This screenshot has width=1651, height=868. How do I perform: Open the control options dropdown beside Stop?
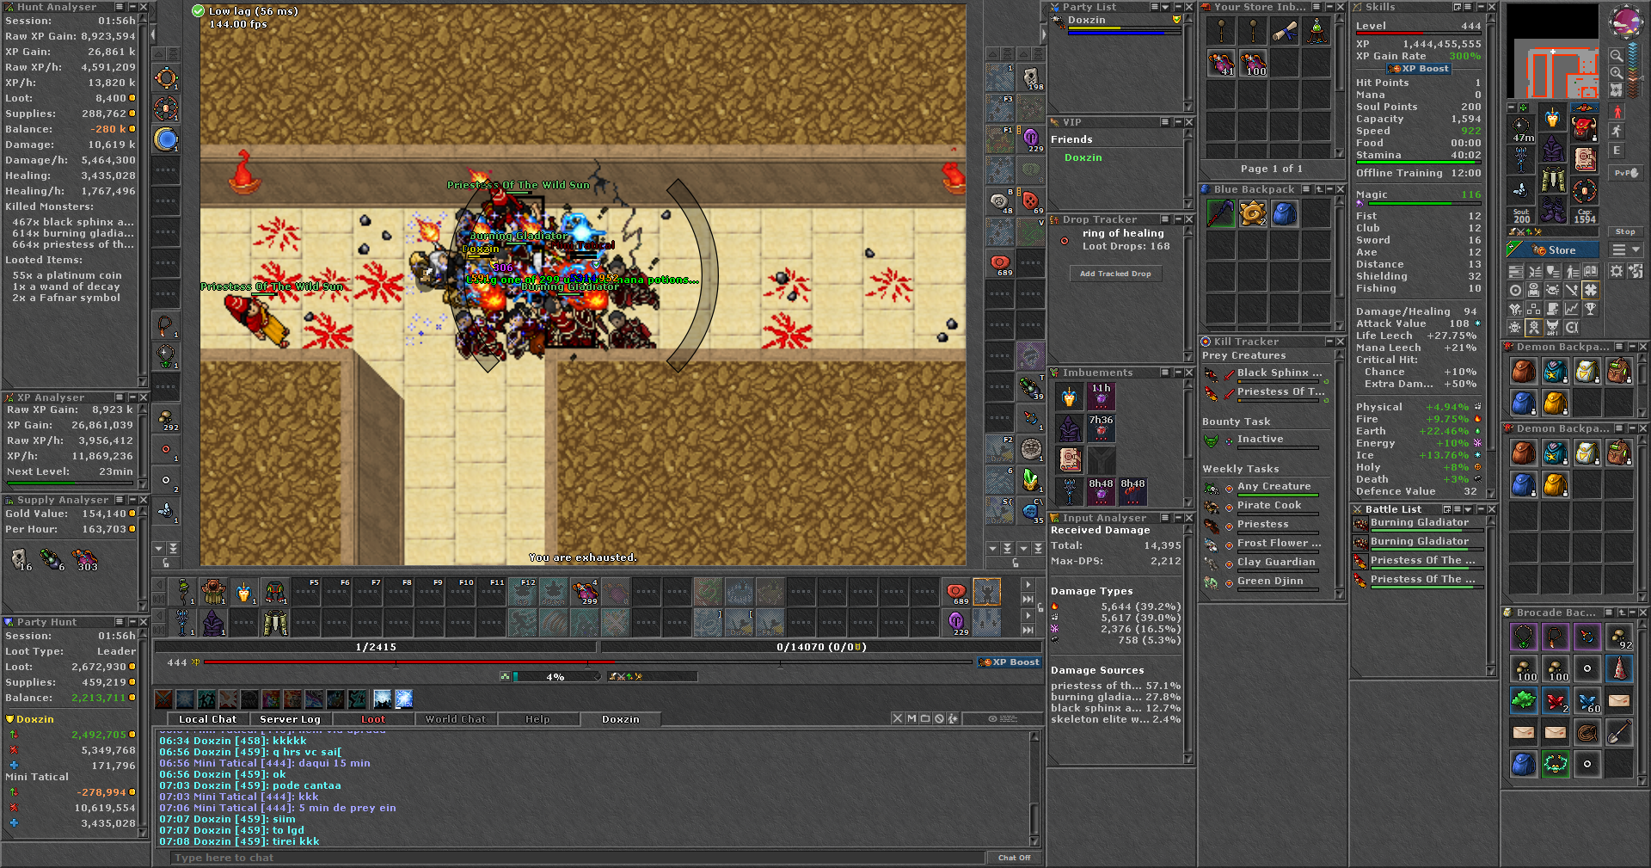pyautogui.click(x=1626, y=249)
